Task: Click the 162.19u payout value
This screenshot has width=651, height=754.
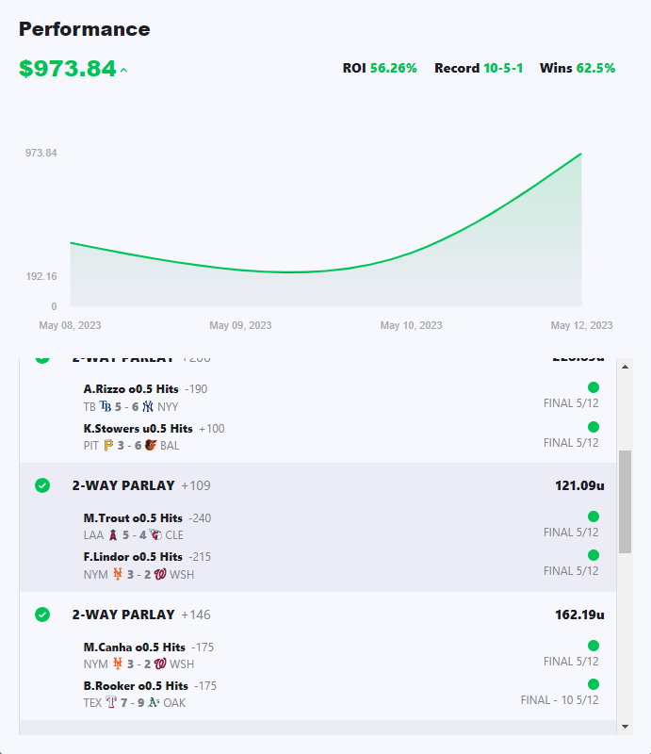Action: point(579,615)
